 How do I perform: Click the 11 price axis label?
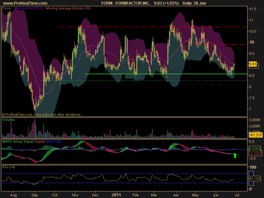coord(251,20)
